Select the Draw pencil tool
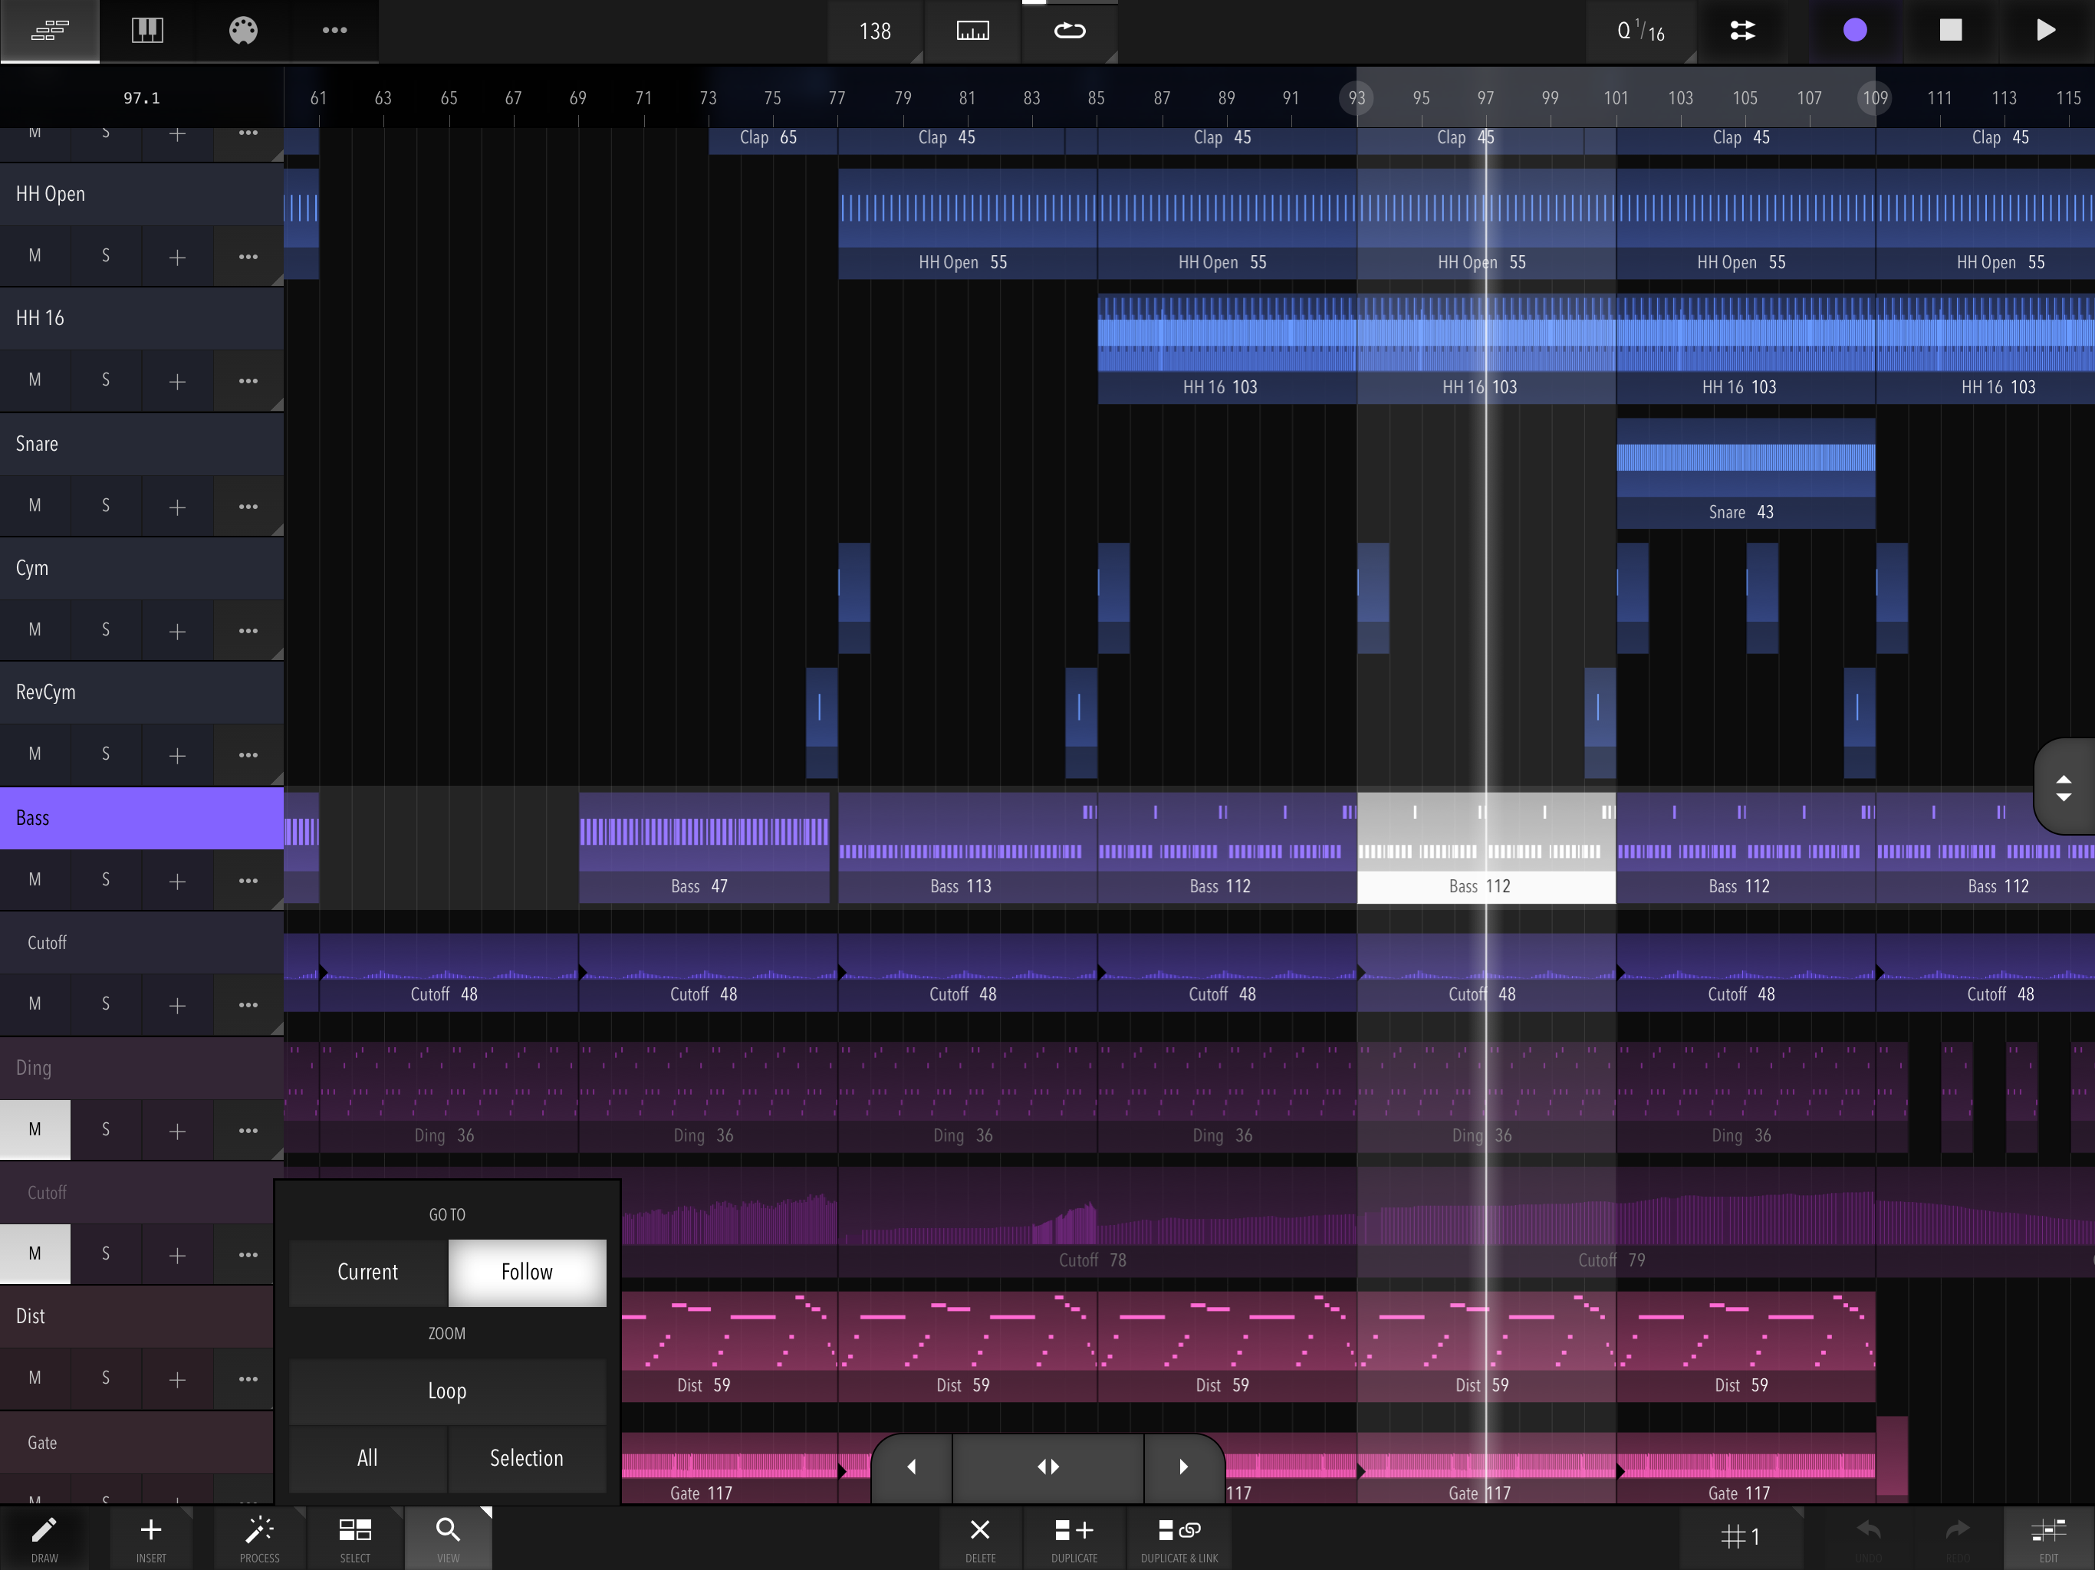Image resolution: width=2095 pixels, height=1570 pixels. pos(44,1536)
